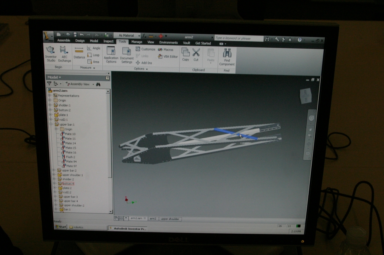Launch AEC Exchange tool
This screenshot has height=255, width=384.
point(64,54)
